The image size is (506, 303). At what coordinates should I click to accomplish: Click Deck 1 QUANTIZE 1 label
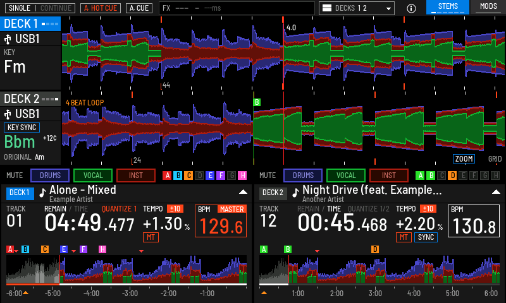[119, 209]
